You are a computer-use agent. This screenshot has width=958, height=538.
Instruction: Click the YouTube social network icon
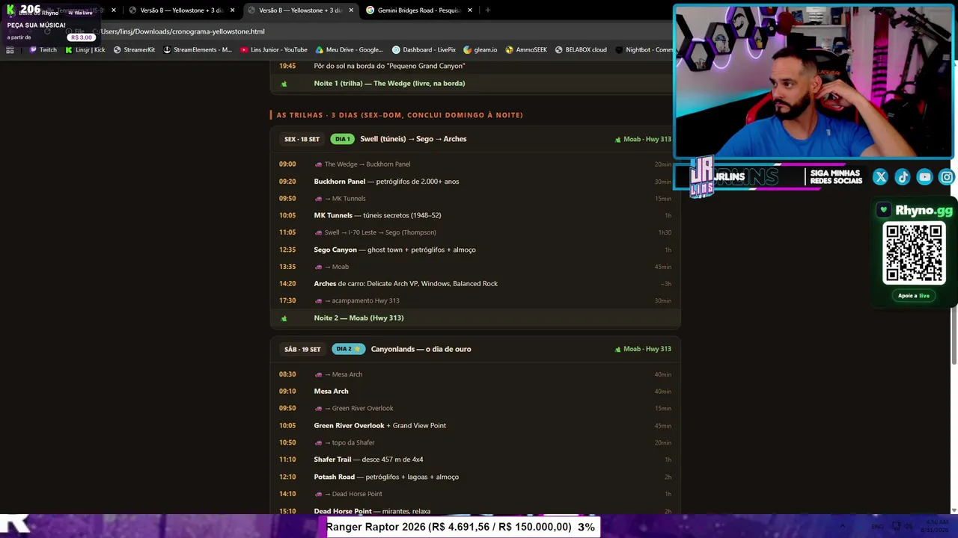pos(924,177)
